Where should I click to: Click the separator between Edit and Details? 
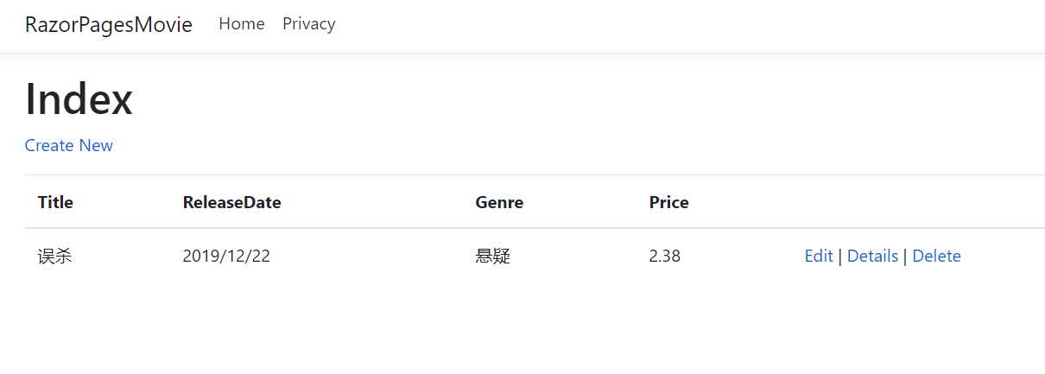pyautogui.click(x=840, y=257)
